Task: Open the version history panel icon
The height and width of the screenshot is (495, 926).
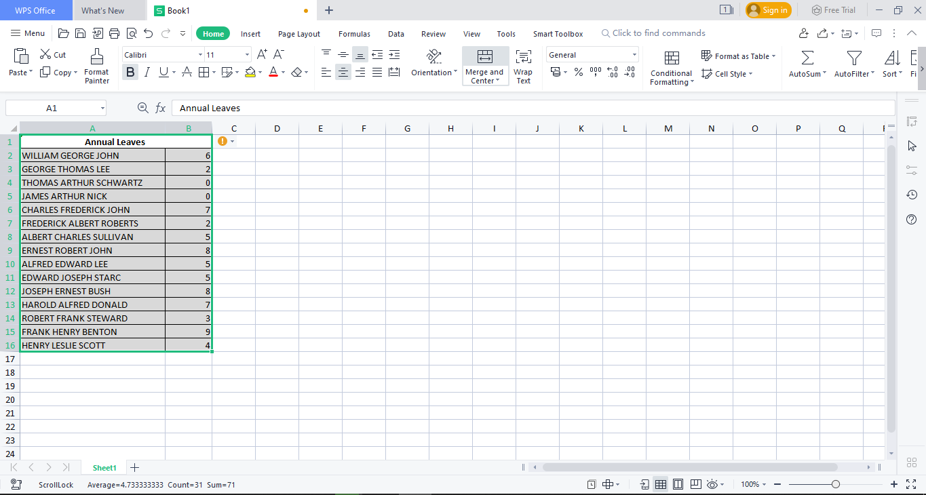Action: pos(911,195)
